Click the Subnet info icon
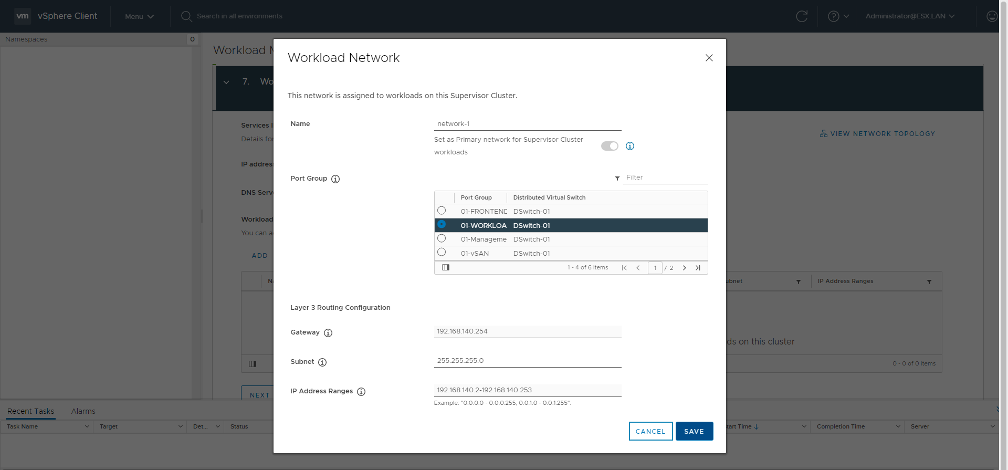This screenshot has height=470, width=1008. coord(322,362)
